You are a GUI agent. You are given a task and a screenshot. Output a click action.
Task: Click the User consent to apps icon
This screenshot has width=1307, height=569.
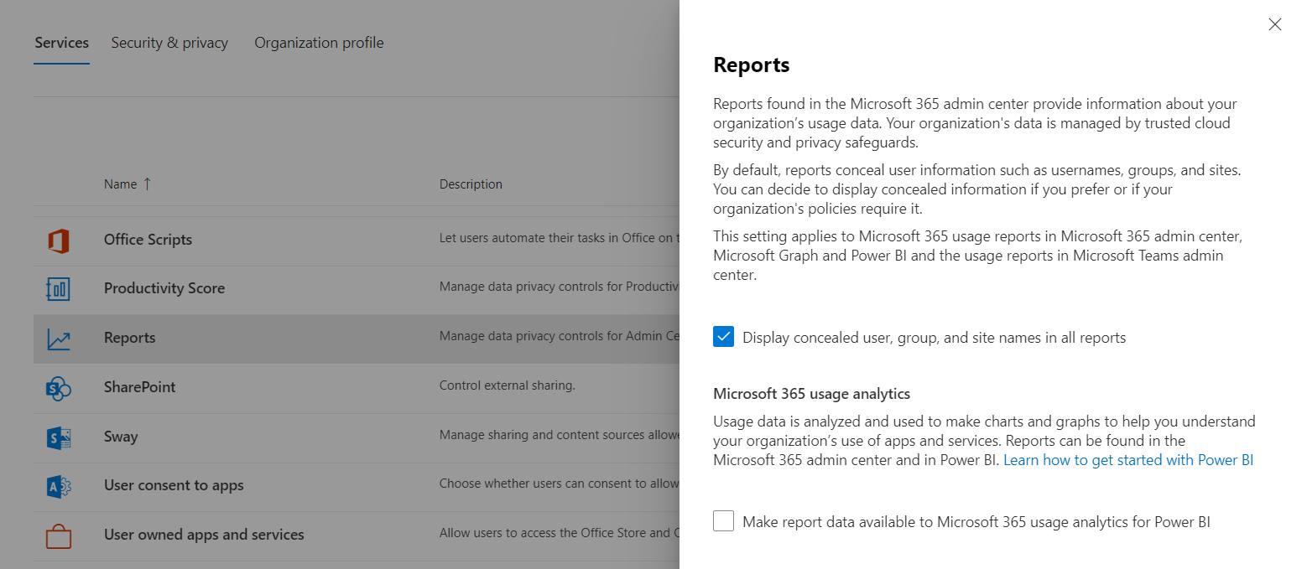[59, 486]
